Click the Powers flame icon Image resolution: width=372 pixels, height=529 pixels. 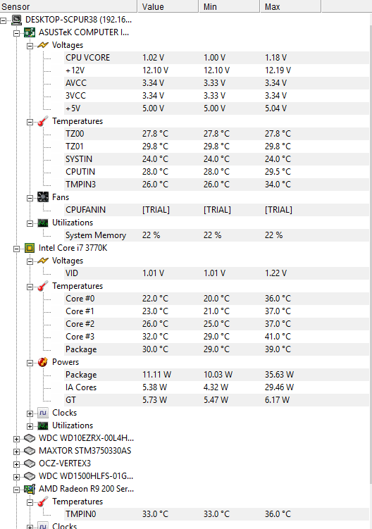[43, 362]
